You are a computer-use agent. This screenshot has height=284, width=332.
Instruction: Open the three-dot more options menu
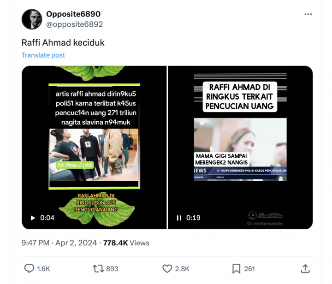click(x=308, y=14)
